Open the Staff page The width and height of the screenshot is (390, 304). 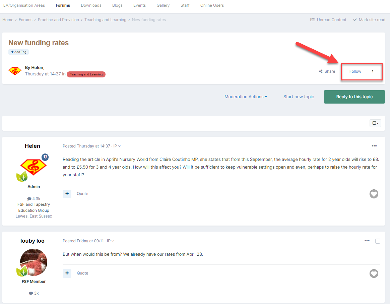pyautogui.click(x=185, y=5)
